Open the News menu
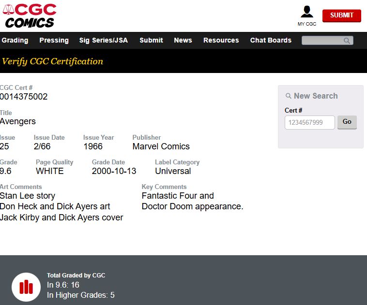The height and width of the screenshot is (305, 367). coord(183,40)
